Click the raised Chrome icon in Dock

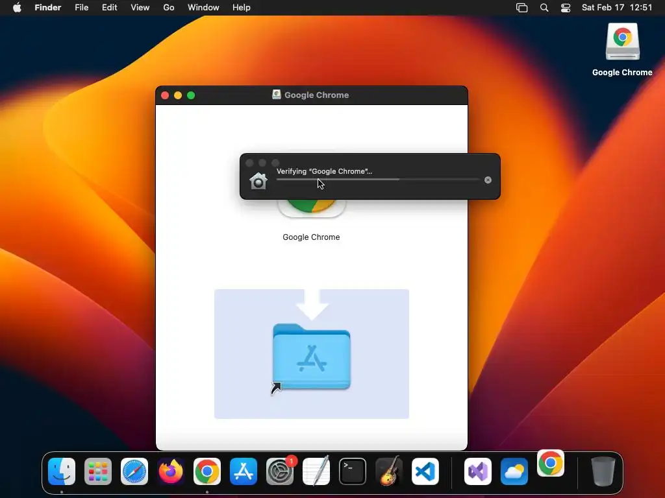551,463
